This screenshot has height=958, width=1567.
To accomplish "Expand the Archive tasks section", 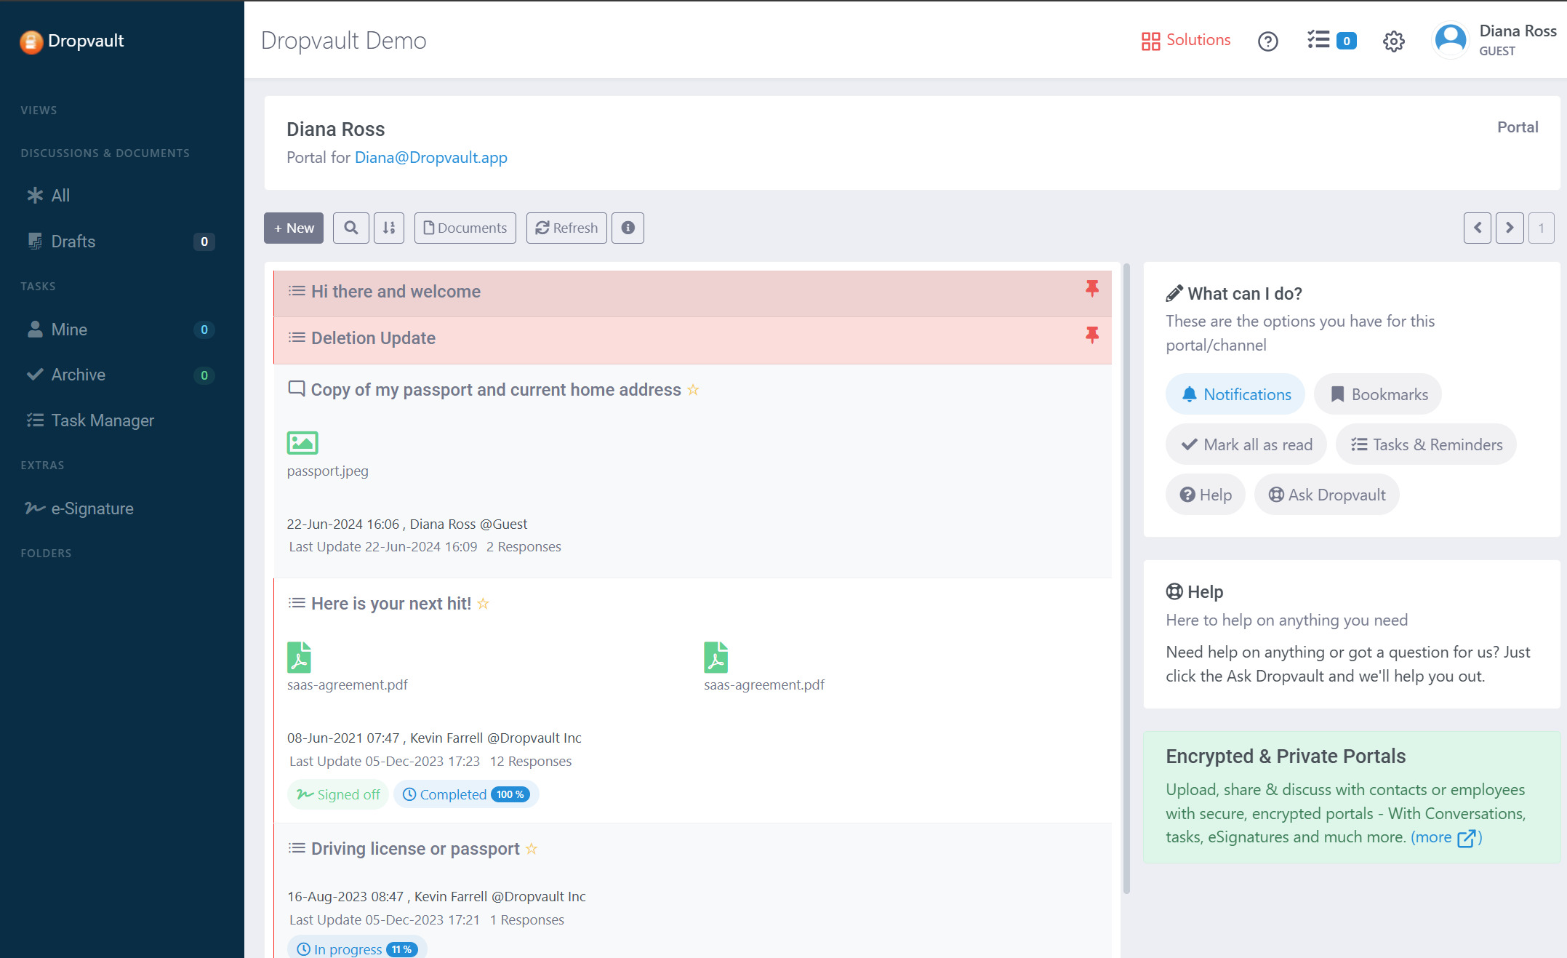I will click(x=79, y=374).
